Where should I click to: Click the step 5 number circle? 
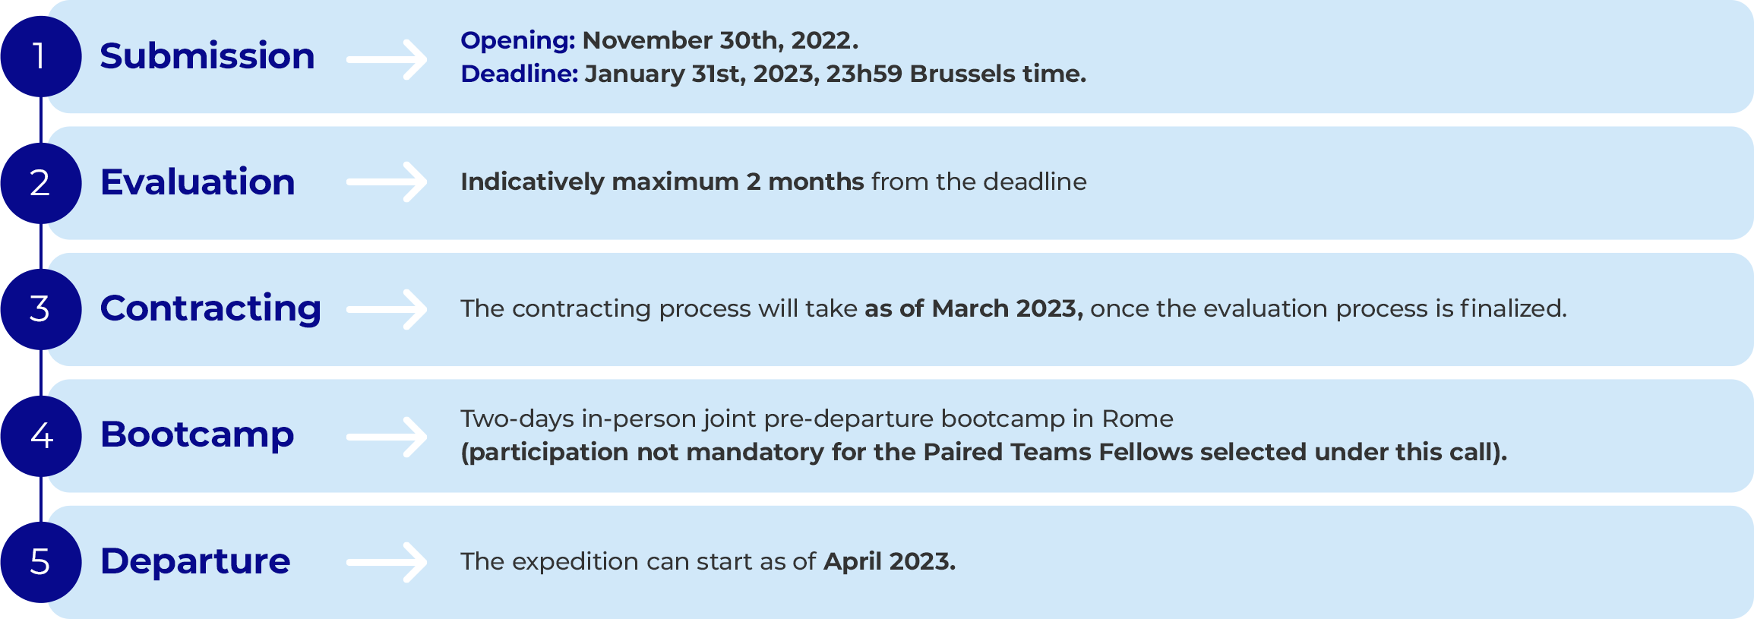[x=41, y=562]
